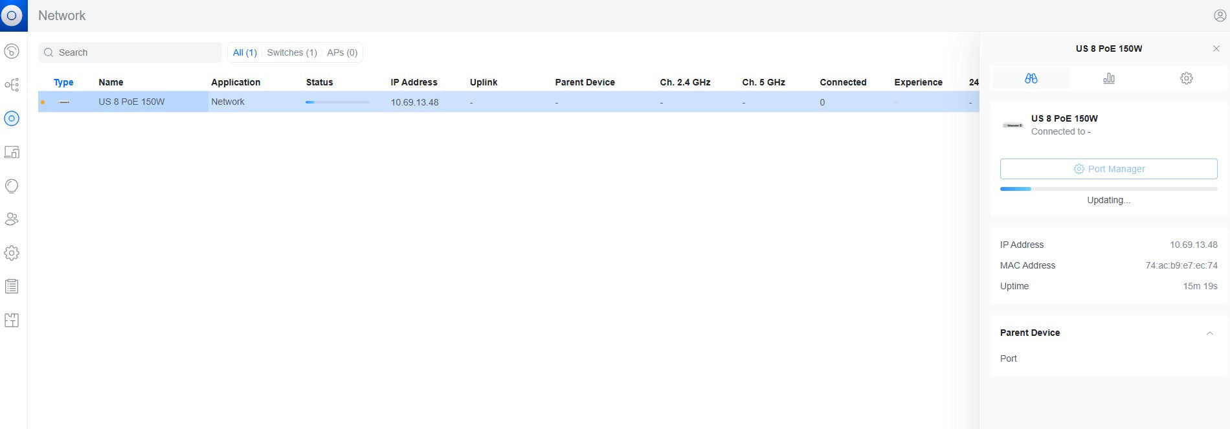1230x429 pixels.
Task: Open the Users sidebar icon
Action: [12, 219]
